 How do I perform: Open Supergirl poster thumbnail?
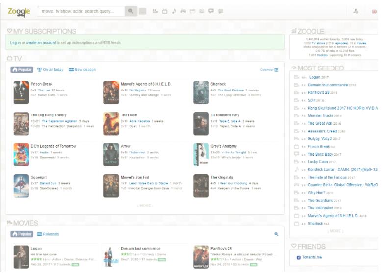coord(21,186)
